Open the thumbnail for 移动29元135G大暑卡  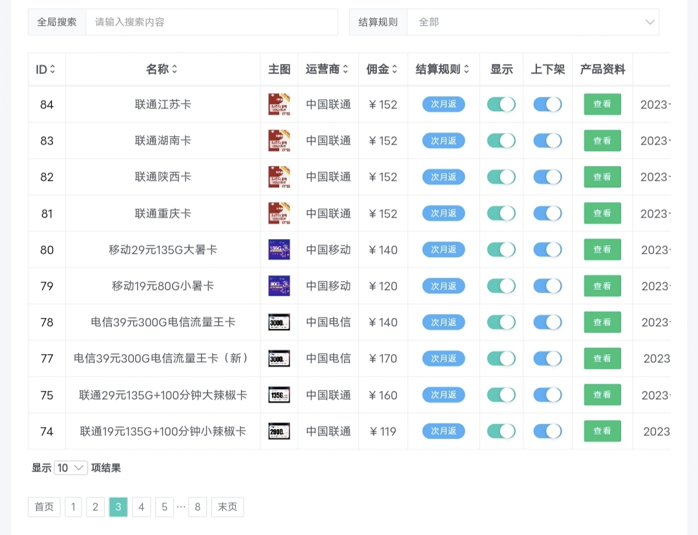click(279, 249)
